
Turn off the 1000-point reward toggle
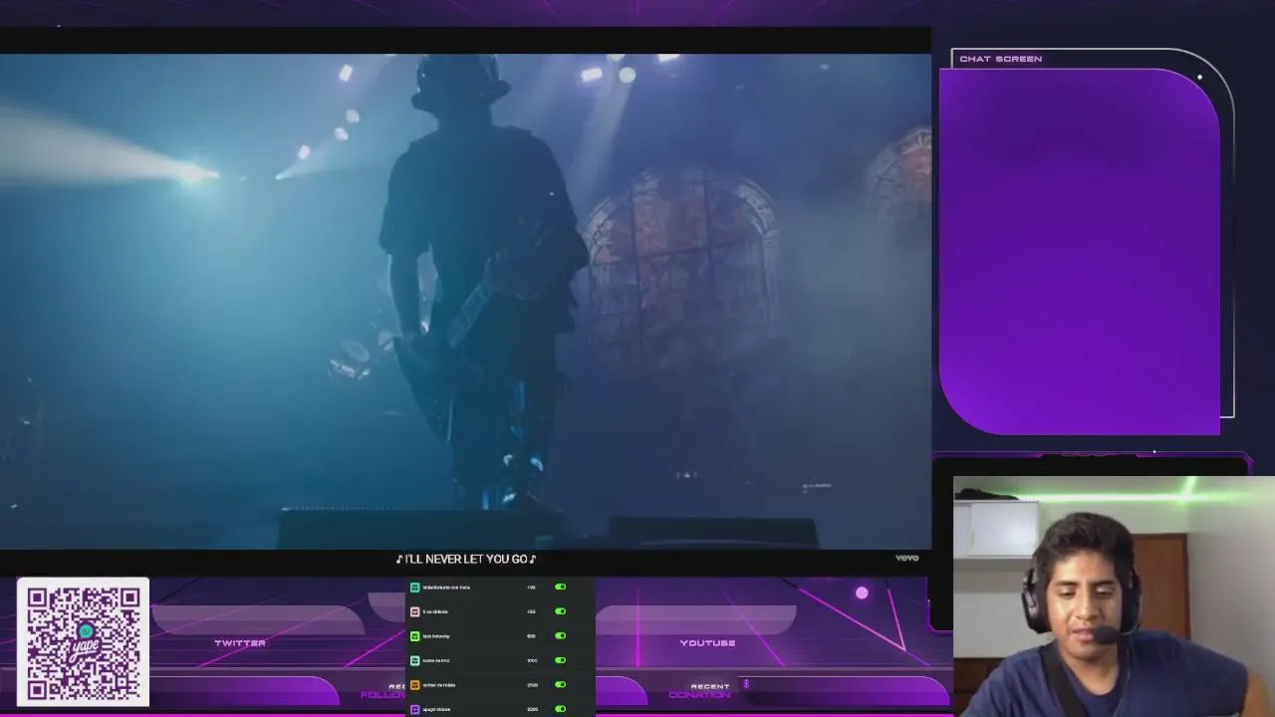pyautogui.click(x=560, y=660)
